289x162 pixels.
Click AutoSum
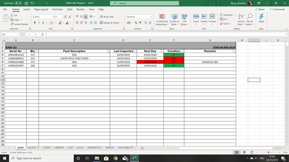227,15
